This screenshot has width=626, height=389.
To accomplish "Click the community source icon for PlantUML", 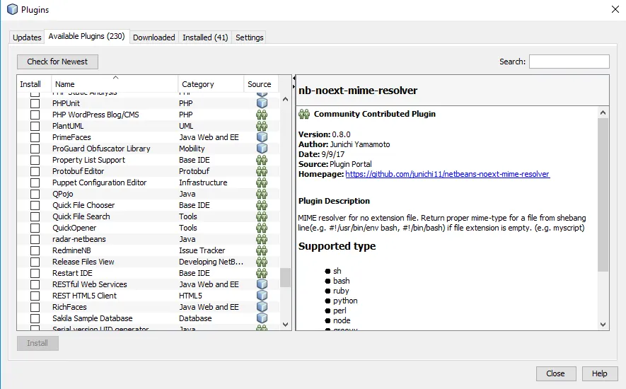I will tap(262, 126).
